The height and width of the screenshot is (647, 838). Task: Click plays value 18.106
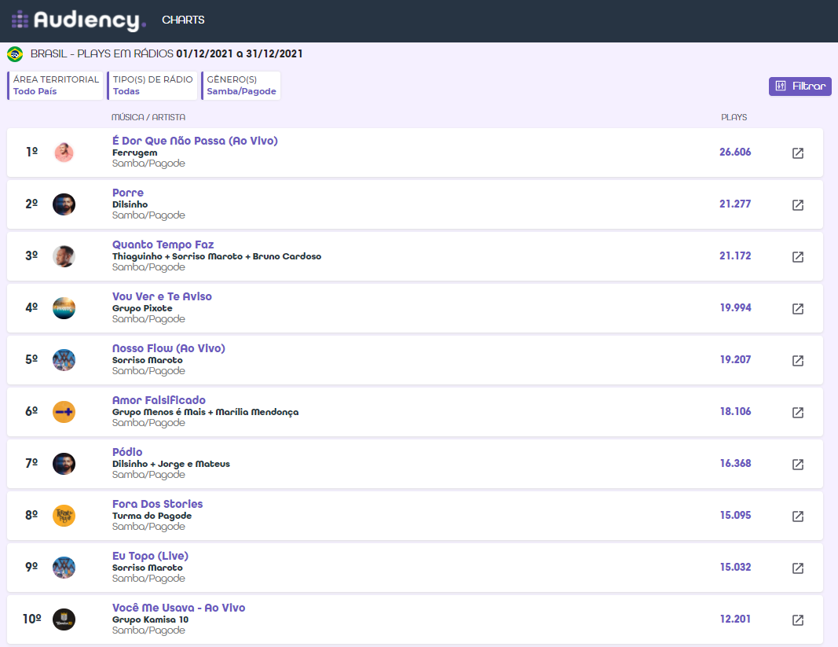pos(735,411)
